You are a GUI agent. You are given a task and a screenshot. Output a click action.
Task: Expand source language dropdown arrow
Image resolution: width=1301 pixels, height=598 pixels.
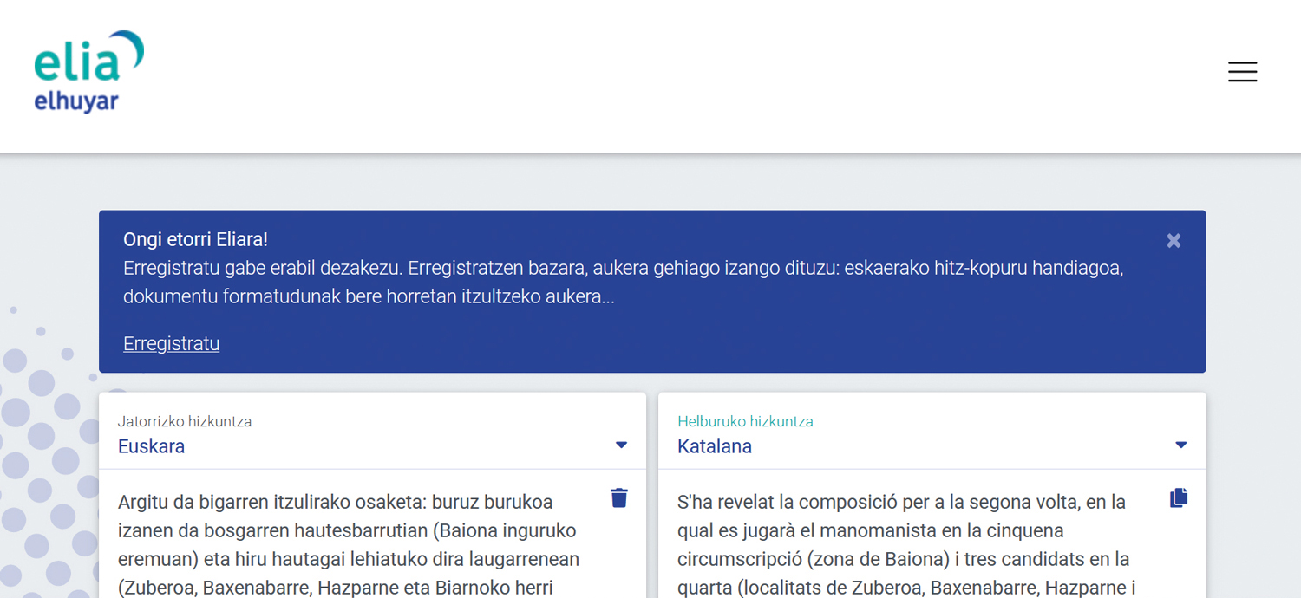pyautogui.click(x=621, y=445)
